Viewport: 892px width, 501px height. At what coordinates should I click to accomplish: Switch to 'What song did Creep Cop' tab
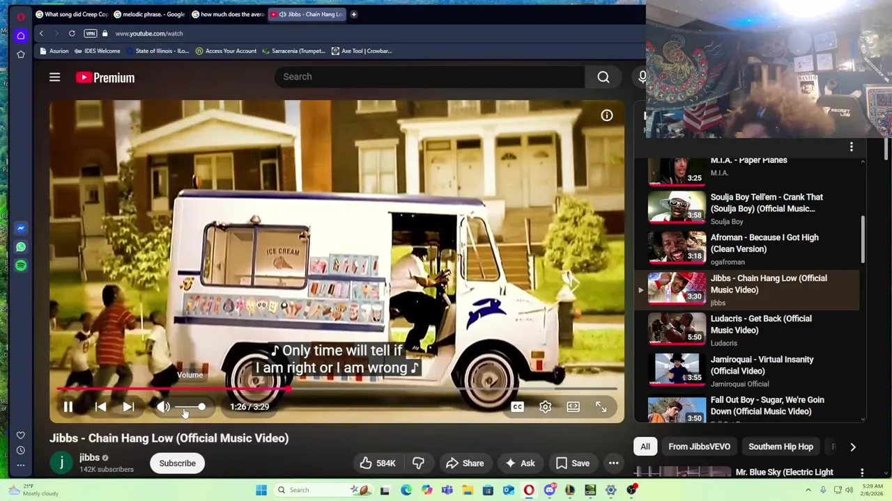click(x=71, y=14)
